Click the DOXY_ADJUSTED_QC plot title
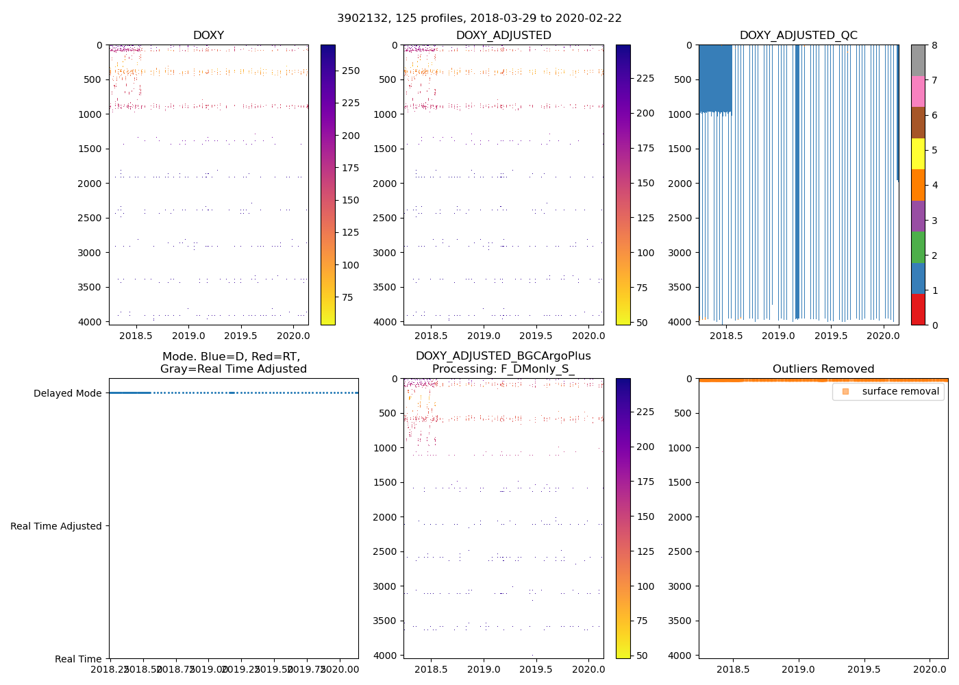 click(798, 36)
